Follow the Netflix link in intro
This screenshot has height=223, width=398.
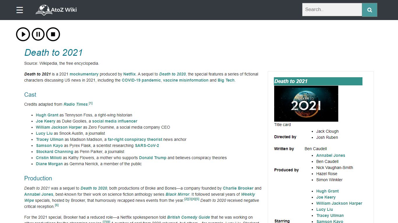click(x=129, y=74)
